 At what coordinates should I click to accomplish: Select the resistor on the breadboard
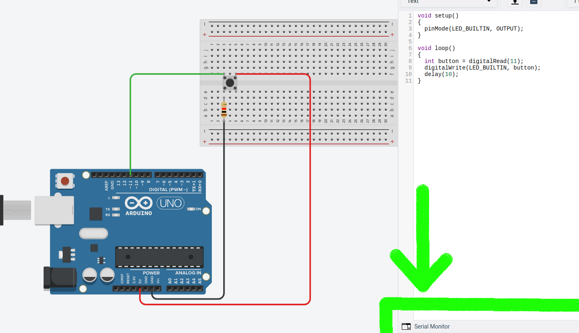224,110
